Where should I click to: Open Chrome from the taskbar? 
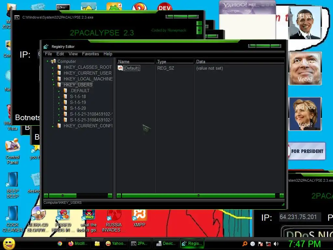60,243
